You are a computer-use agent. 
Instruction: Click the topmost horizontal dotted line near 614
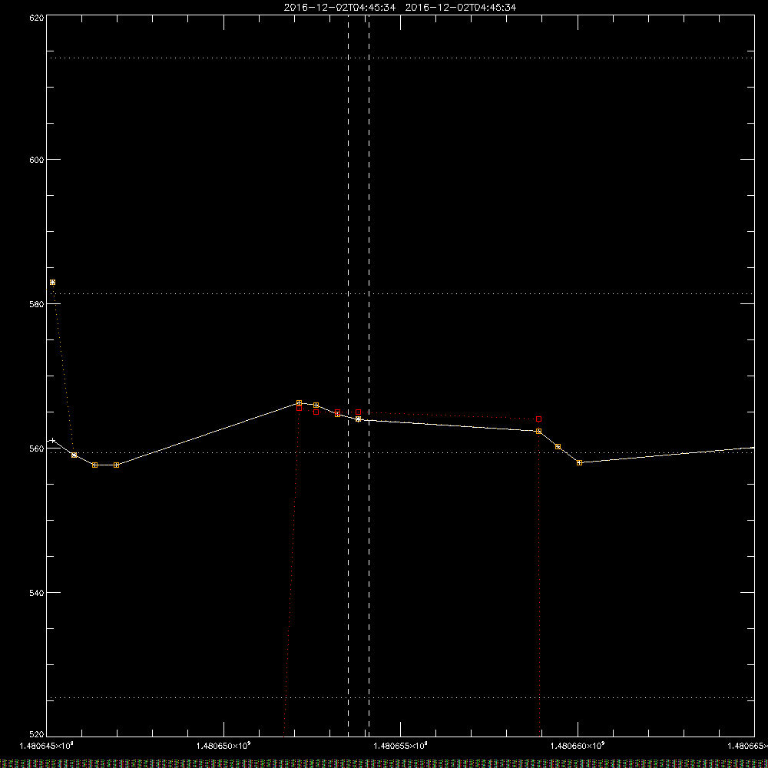pyautogui.click(x=400, y=58)
